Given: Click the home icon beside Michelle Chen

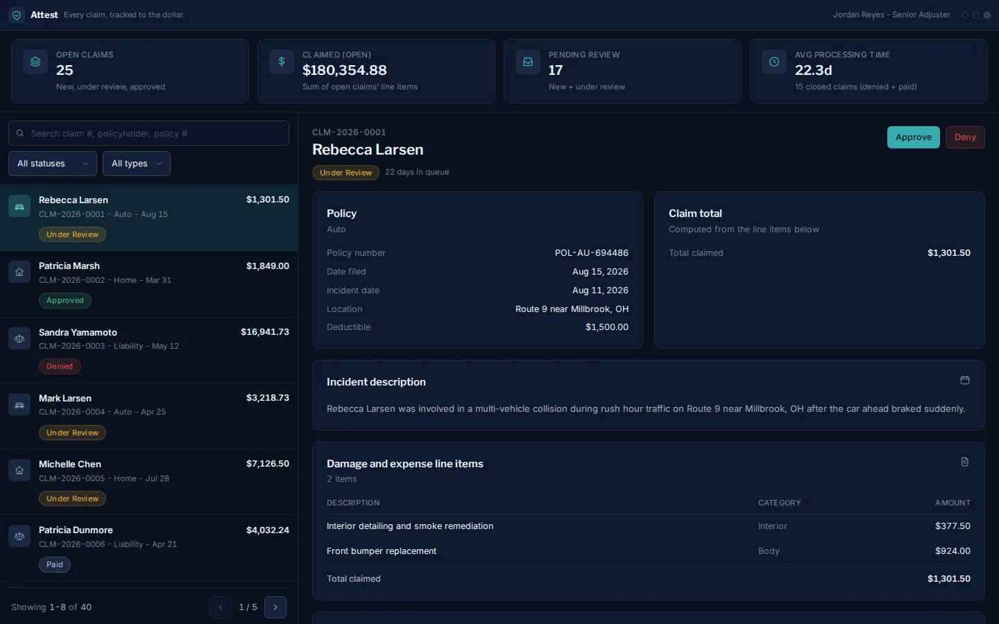Looking at the screenshot, I should click(x=19, y=471).
